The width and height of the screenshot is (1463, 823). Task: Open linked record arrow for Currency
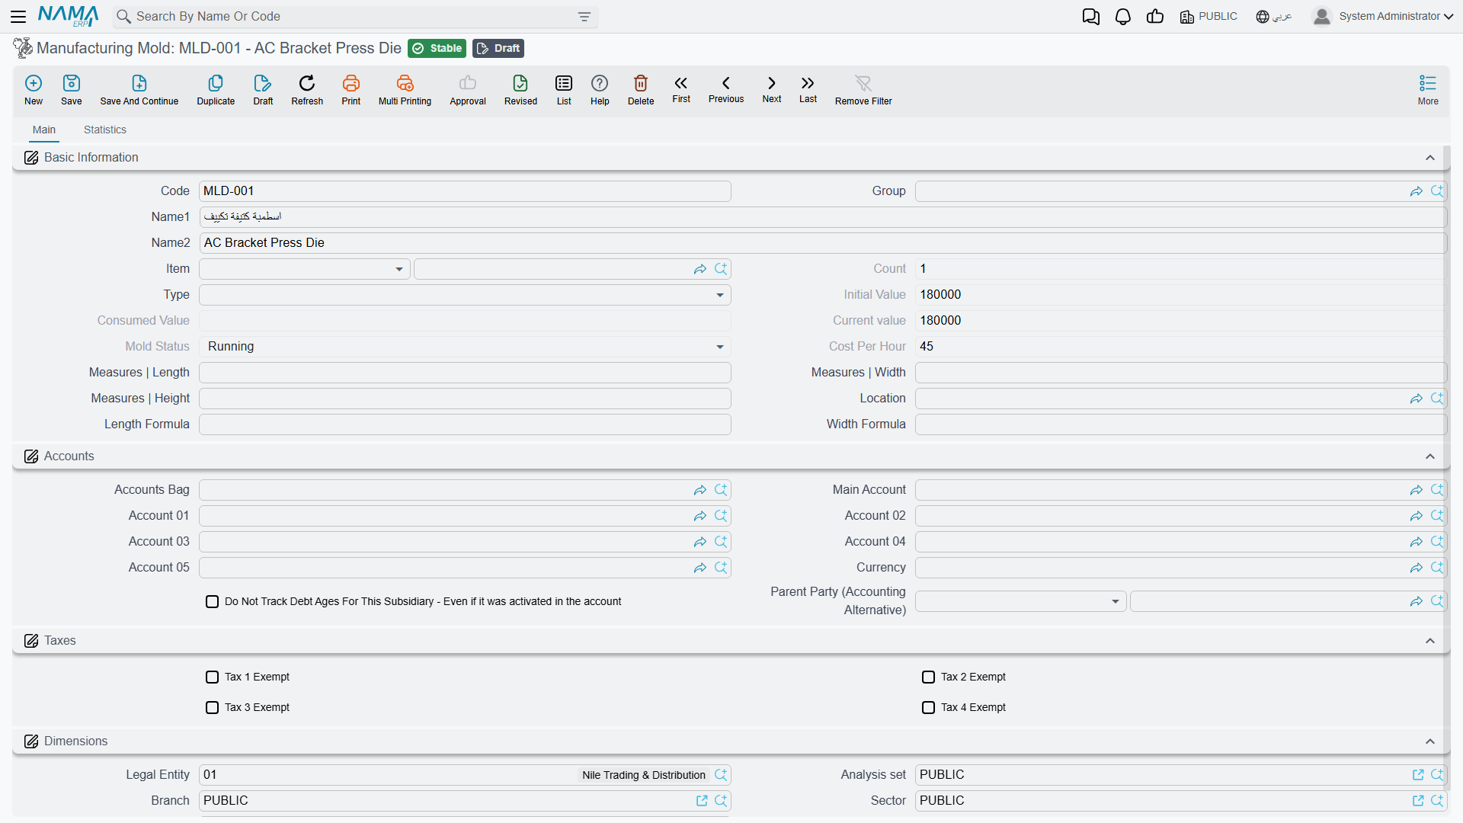pyautogui.click(x=1417, y=568)
